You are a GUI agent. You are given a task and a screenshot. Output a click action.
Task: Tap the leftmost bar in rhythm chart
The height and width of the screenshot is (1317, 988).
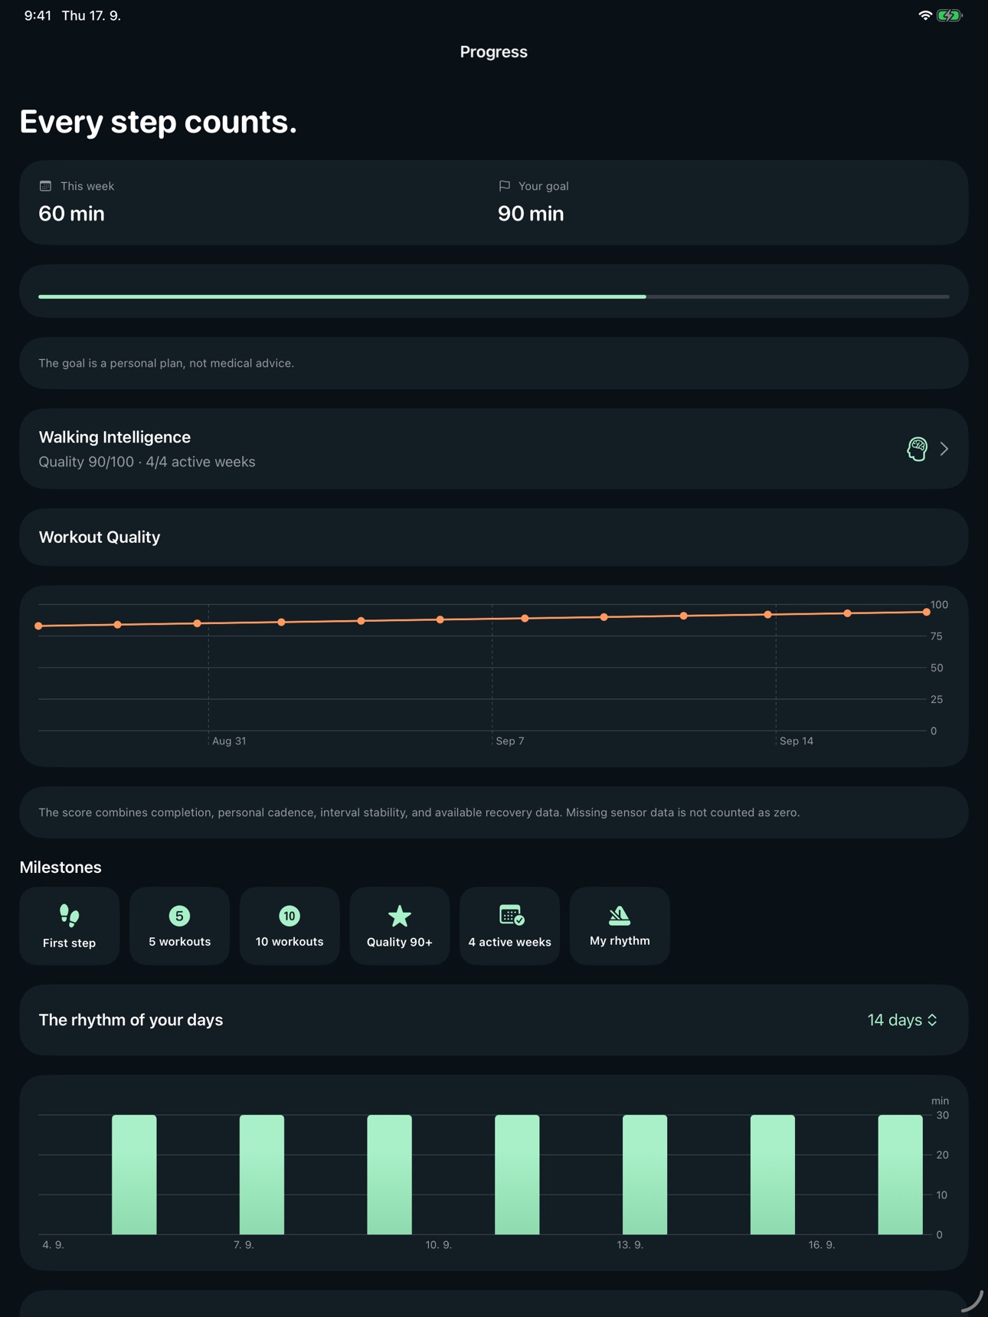pyautogui.click(x=134, y=1175)
